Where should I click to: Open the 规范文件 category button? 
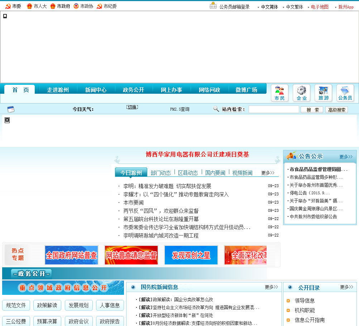pos(16,305)
